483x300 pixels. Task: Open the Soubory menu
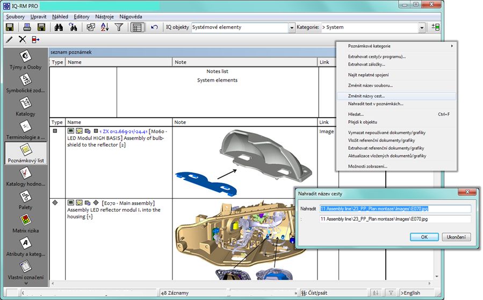(15, 17)
